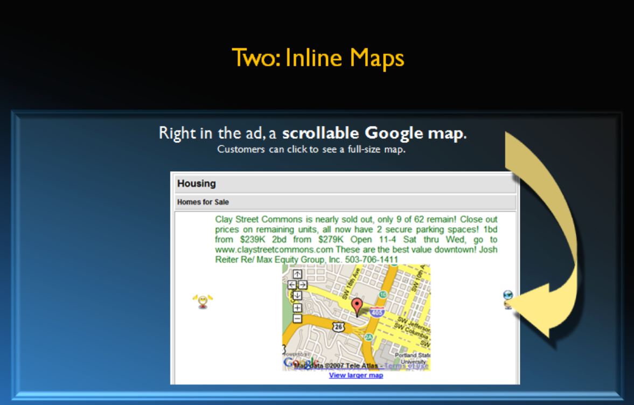Zoom in using the plus button
The image size is (634, 405).
pos(297,308)
